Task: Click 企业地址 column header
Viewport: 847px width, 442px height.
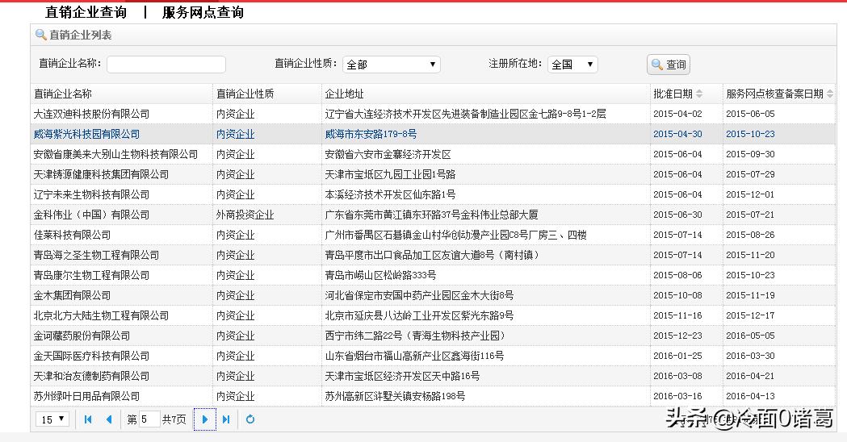Action: point(345,94)
